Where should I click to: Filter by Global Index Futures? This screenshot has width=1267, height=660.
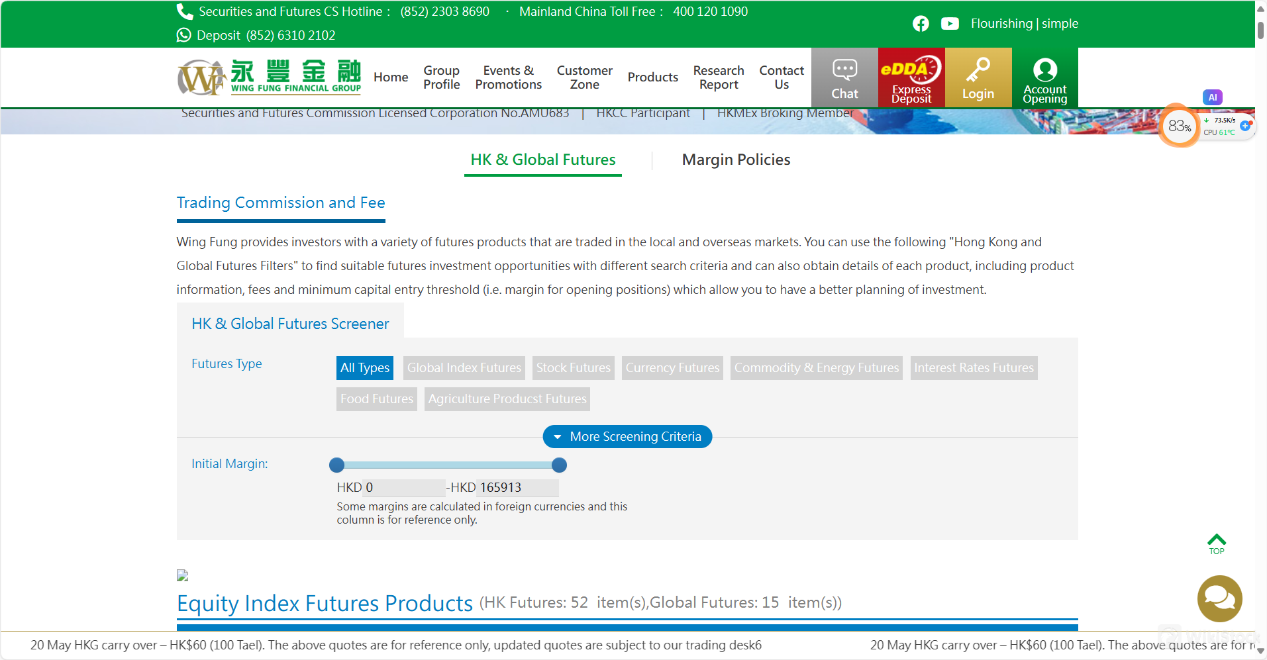point(464,368)
